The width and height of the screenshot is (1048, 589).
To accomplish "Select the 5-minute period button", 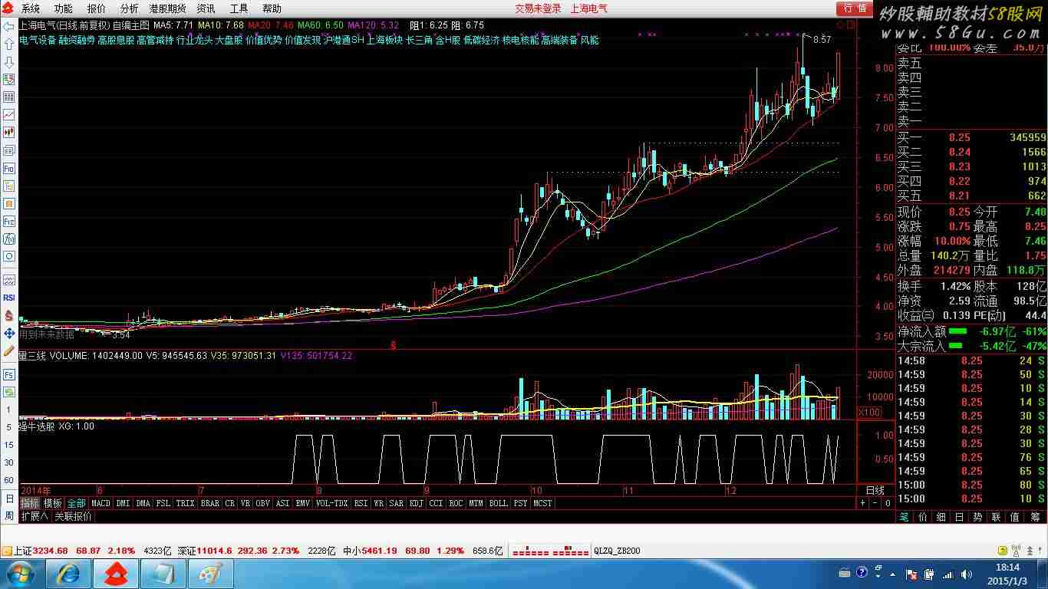I will point(9,427).
